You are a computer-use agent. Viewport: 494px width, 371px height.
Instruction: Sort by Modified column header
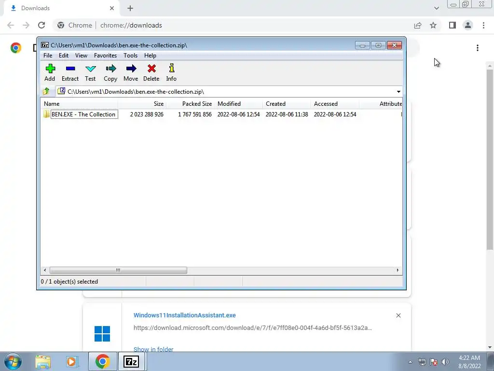pyautogui.click(x=238, y=104)
